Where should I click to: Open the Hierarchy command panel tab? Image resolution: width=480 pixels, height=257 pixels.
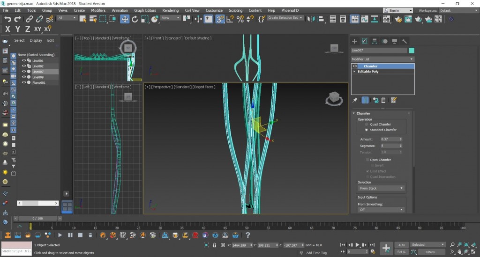point(375,41)
